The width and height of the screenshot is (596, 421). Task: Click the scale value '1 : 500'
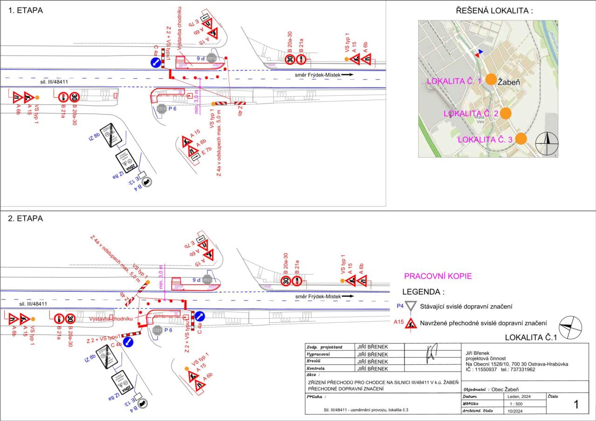pyautogui.click(x=515, y=404)
